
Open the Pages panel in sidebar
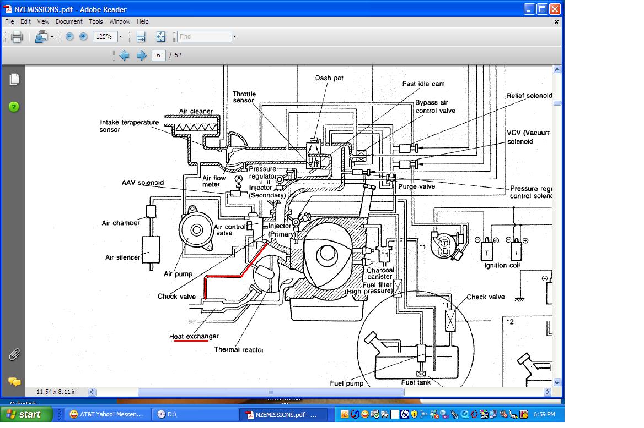14,79
